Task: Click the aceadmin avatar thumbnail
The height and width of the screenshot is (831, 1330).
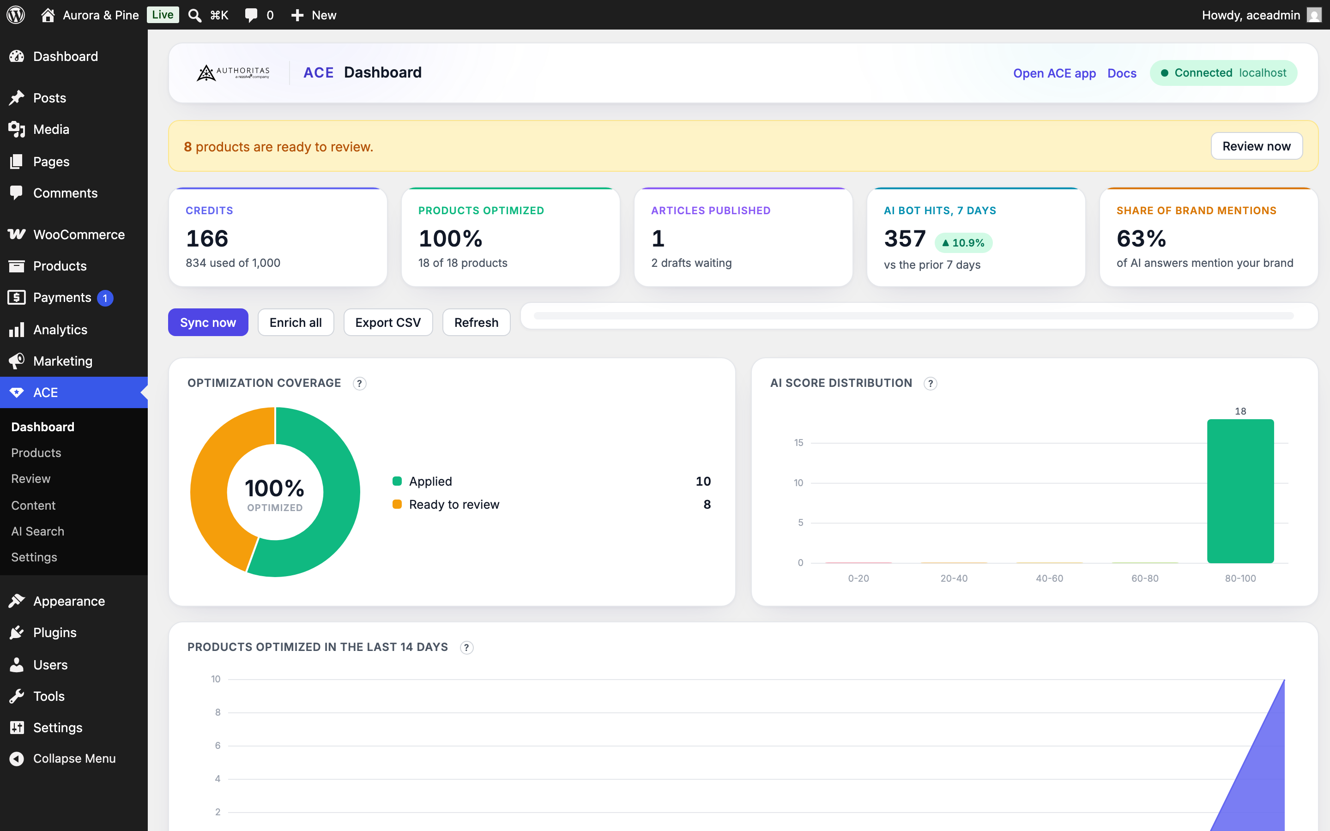Action: pos(1314,15)
